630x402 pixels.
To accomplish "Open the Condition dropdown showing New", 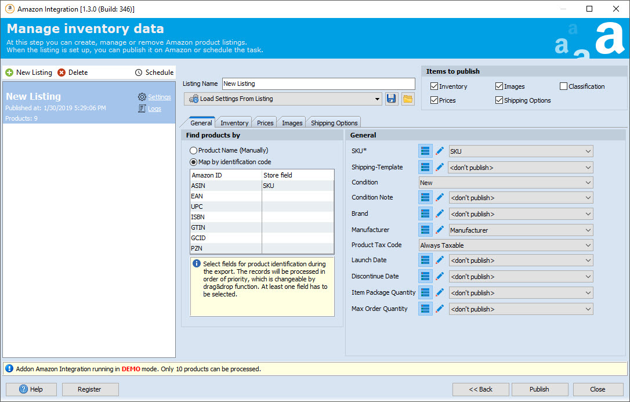I will [506, 183].
